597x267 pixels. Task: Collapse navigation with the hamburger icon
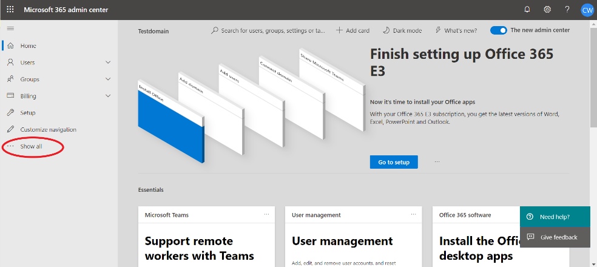coord(10,29)
